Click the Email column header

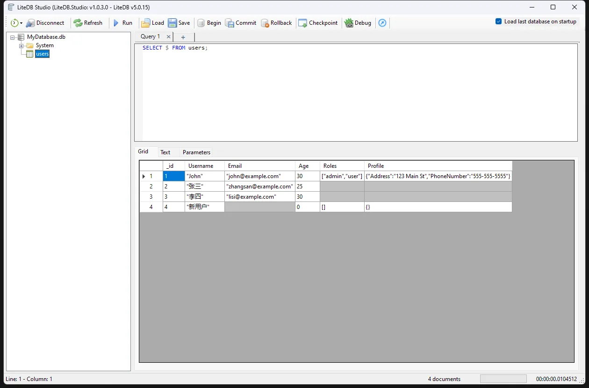(259, 166)
